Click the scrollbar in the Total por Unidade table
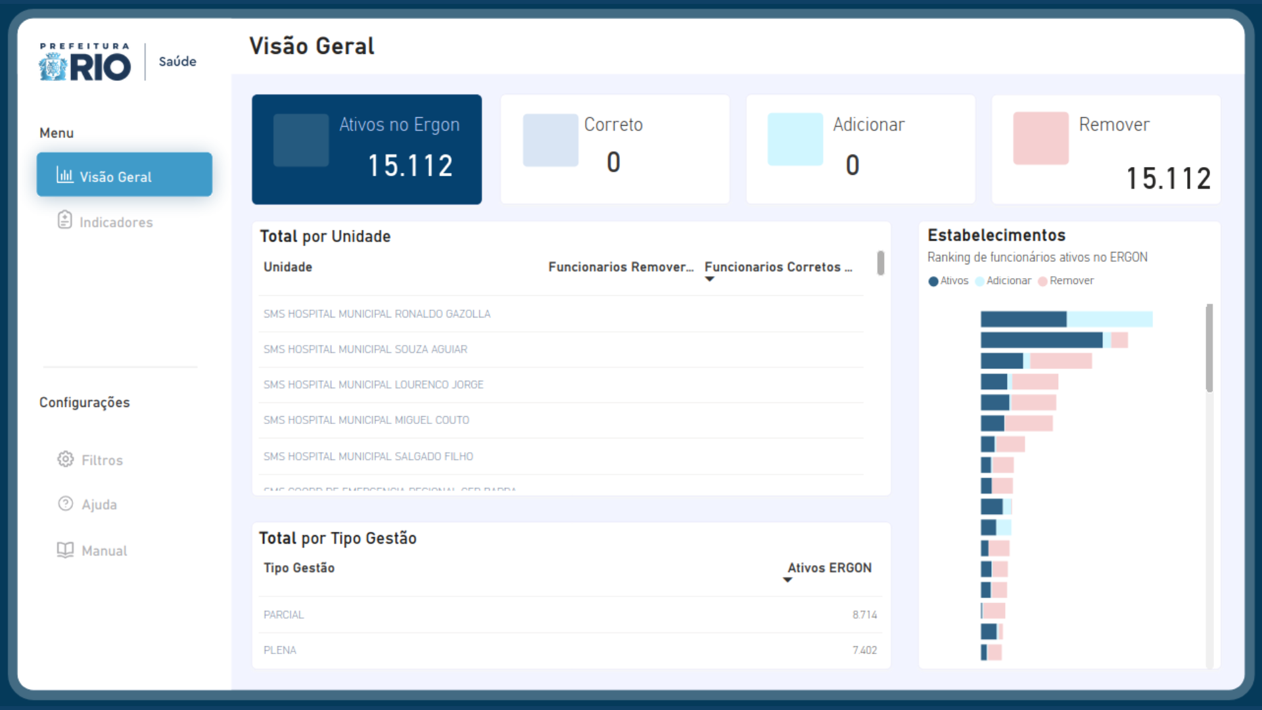This screenshot has width=1262, height=710. [881, 263]
